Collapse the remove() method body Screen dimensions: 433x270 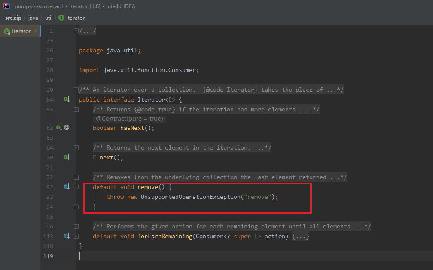pyautogui.click(x=76, y=187)
